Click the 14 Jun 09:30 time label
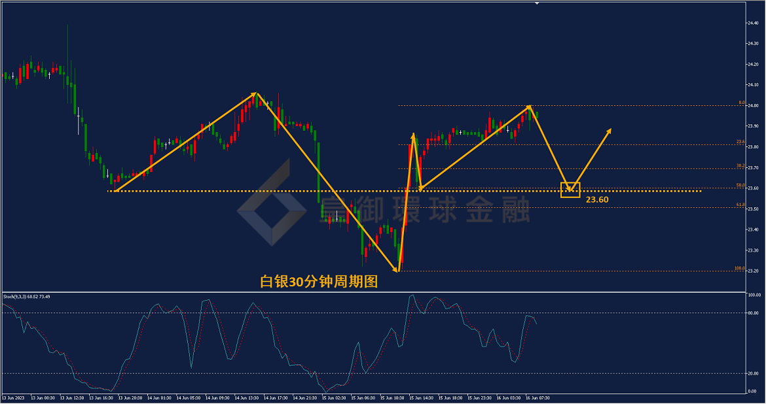The height and width of the screenshot is (404, 766). [217, 398]
